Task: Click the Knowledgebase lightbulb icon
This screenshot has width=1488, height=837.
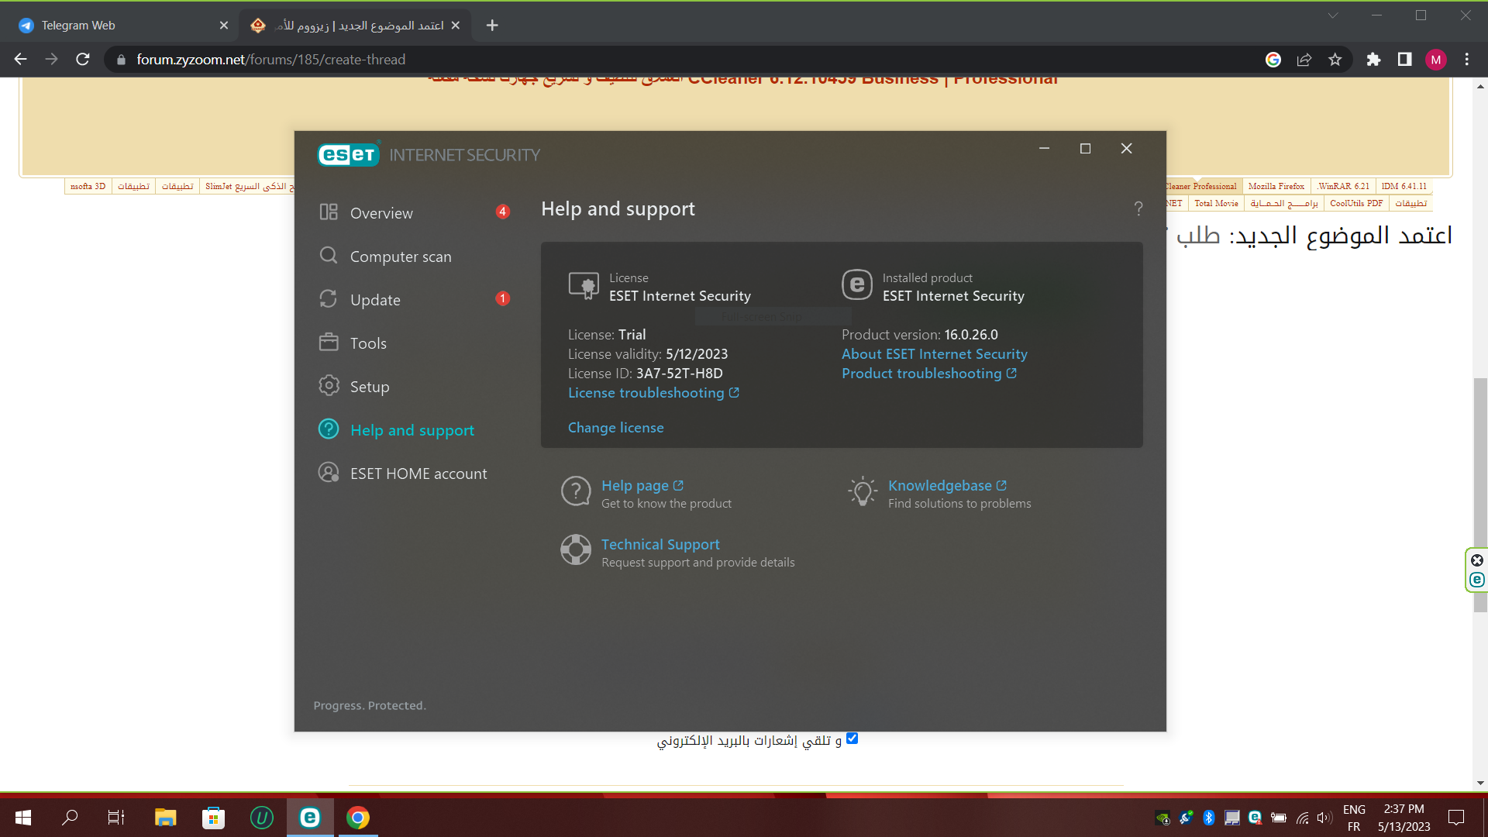Action: tap(863, 491)
